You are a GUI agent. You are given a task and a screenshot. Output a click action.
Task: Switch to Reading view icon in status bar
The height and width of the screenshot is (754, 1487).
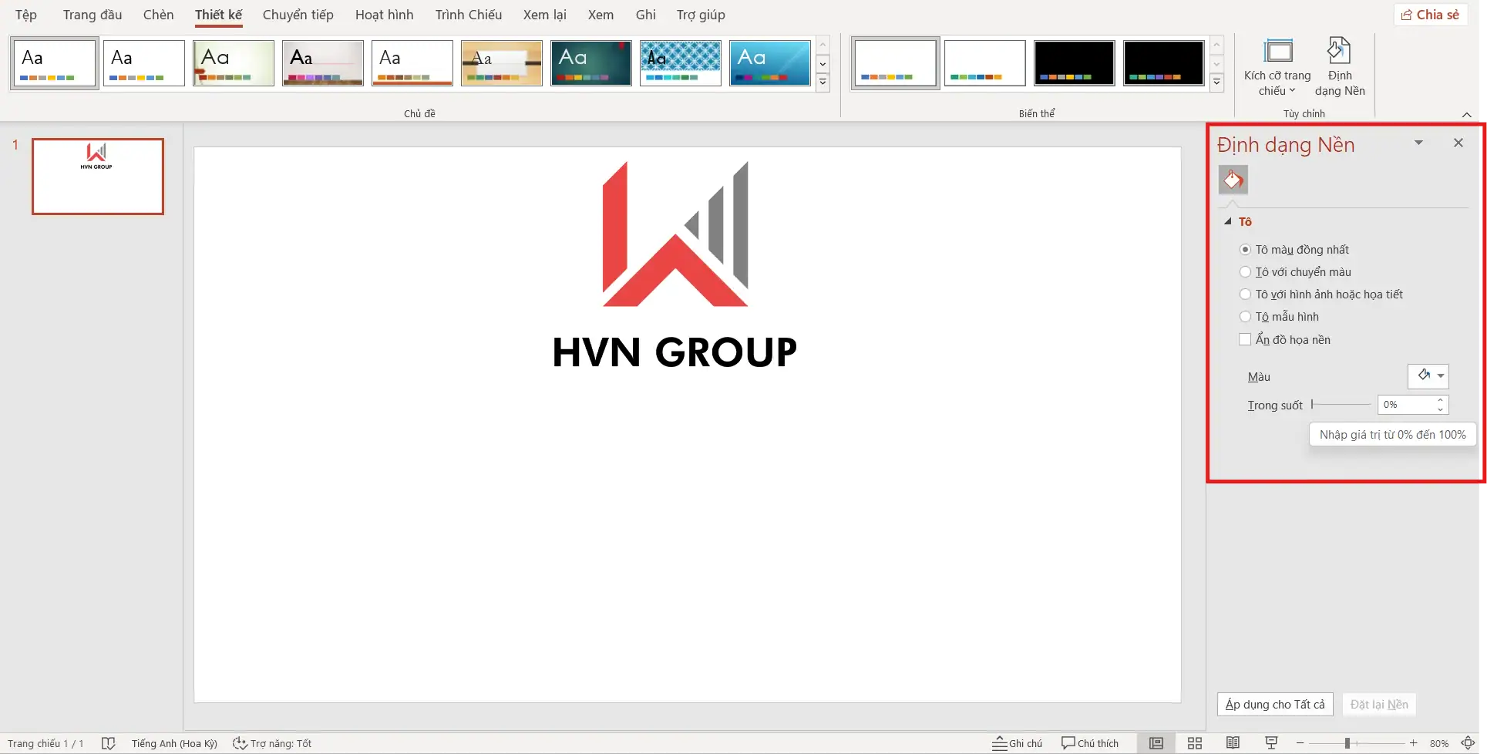coord(1233,743)
